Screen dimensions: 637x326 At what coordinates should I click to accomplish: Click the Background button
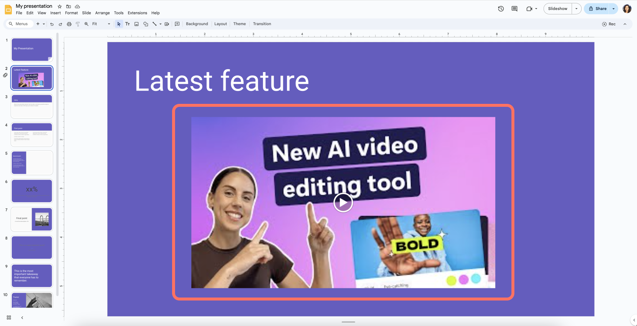point(197,24)
